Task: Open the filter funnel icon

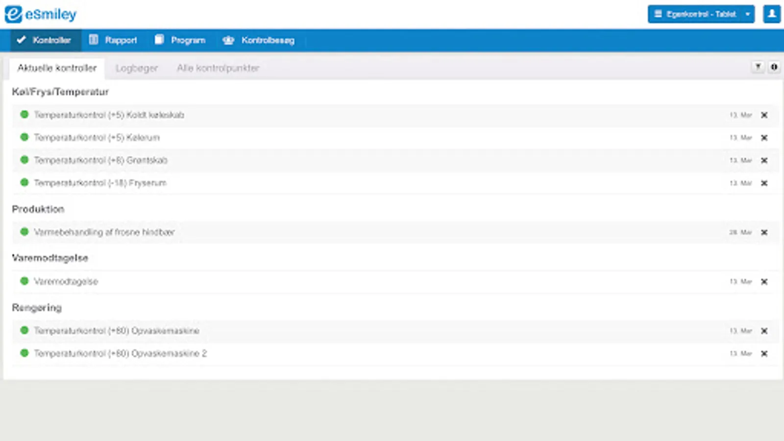Action: [758, 67]
